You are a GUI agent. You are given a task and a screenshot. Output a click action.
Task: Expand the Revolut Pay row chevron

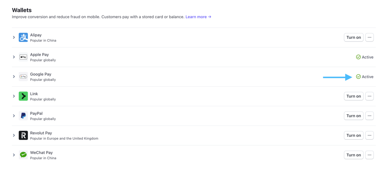coord(14,135)
